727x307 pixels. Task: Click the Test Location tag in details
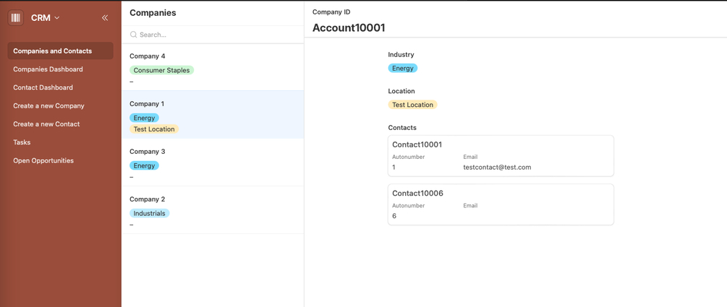click(x=412, y=105)
